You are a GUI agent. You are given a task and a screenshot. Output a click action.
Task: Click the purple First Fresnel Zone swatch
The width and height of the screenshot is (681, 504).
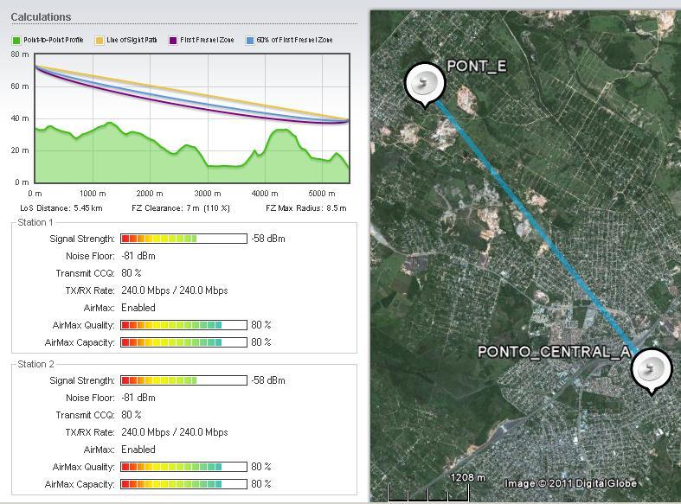pos(173,41)
